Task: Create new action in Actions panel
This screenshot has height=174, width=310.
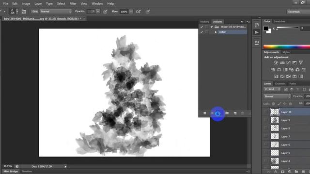Action: 235,113
